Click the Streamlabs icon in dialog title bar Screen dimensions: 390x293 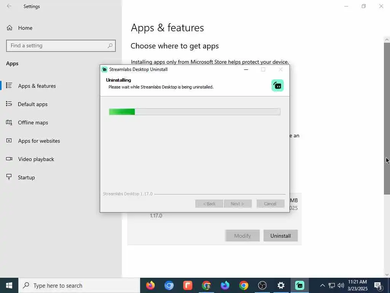(104, 69)
